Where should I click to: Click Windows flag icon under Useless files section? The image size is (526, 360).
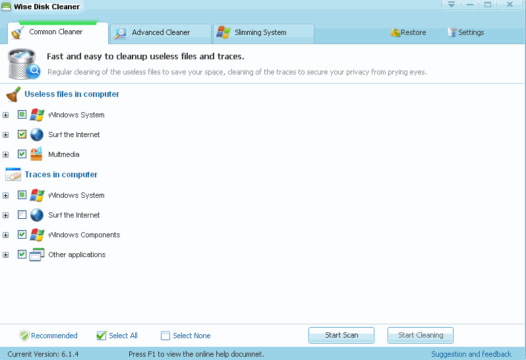[x=37, y=115]
